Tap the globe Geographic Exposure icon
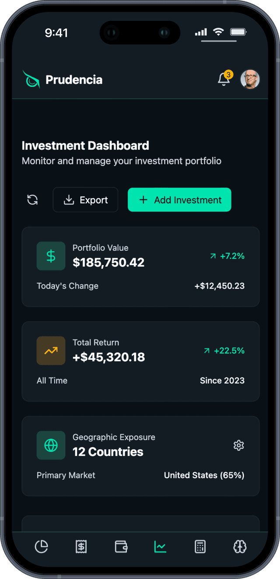Viewport: 280px width, 579px height. coord(51,445)
